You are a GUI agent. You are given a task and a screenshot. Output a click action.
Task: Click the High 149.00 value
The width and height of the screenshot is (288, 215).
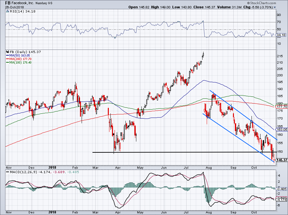[161, 7]
